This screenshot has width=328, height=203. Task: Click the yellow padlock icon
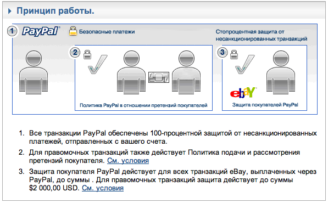[73, 31]
